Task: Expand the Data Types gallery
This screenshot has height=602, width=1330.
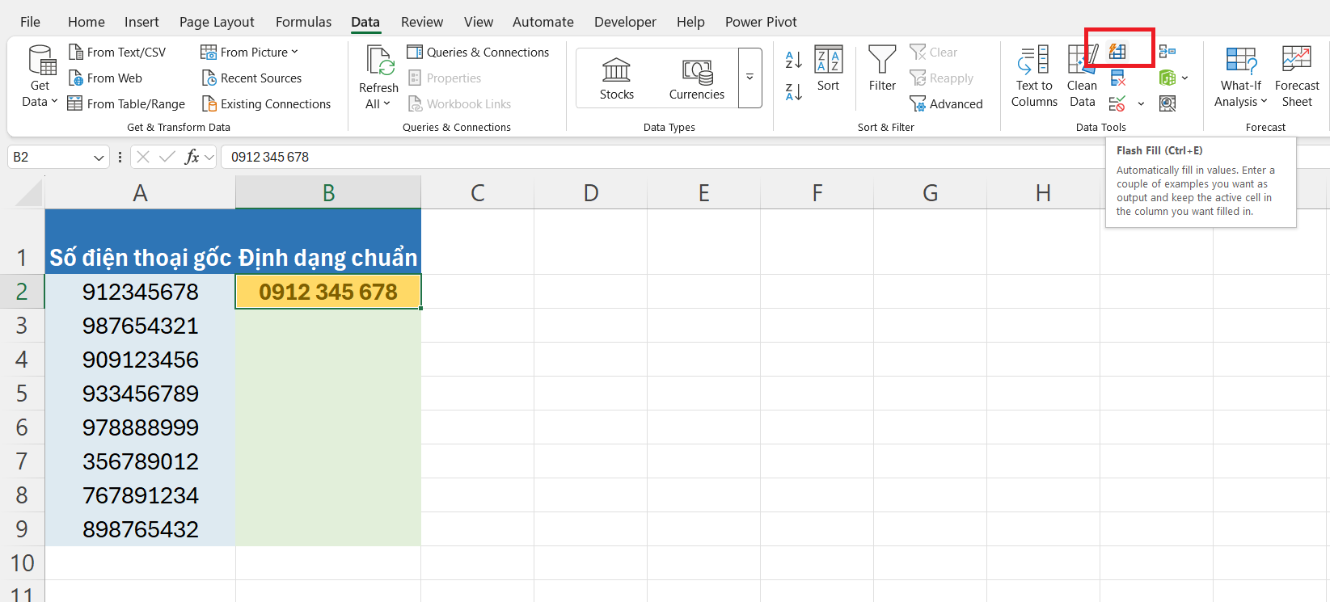Action: pyautogui.click(x=749, y=78)
